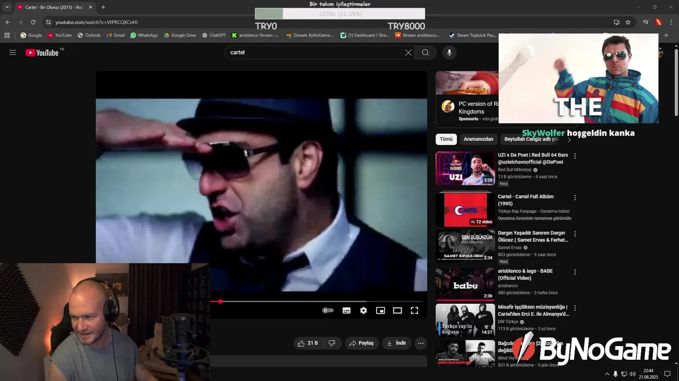This screenshot has width=679, height=381.
Task: Open the Chrome apps grid icon
Action: click(7, 35)
